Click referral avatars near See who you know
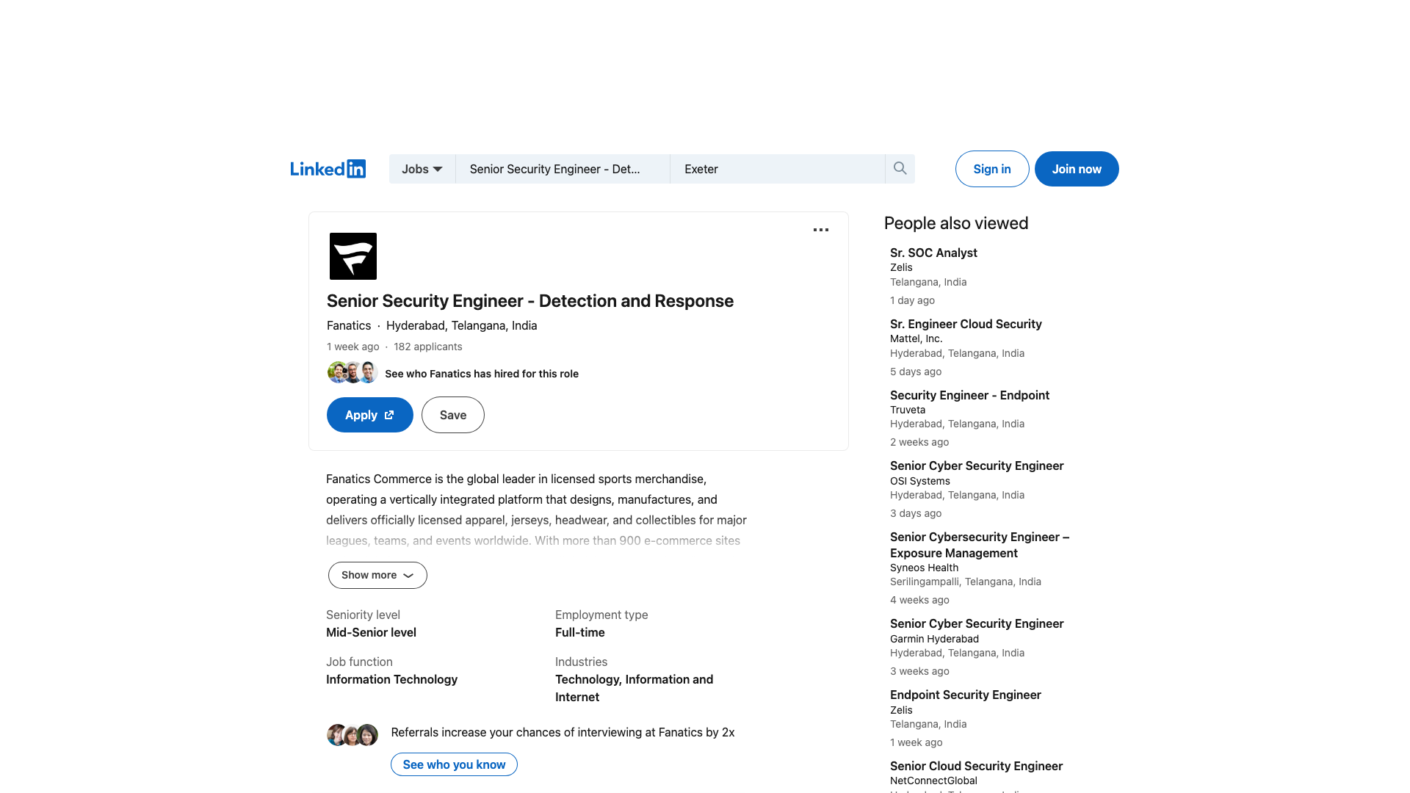The image size is (1410, 793). click(x=352, y=734)
